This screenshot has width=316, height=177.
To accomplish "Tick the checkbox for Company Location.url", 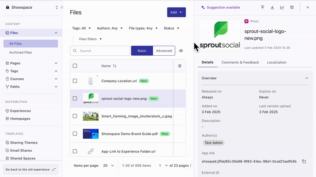I will [x=75, y=81].
